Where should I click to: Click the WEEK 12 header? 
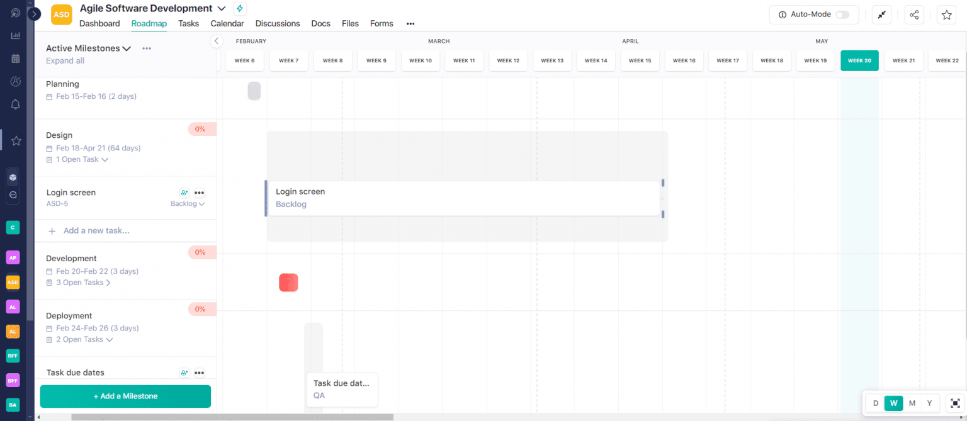tap(508, 60)
